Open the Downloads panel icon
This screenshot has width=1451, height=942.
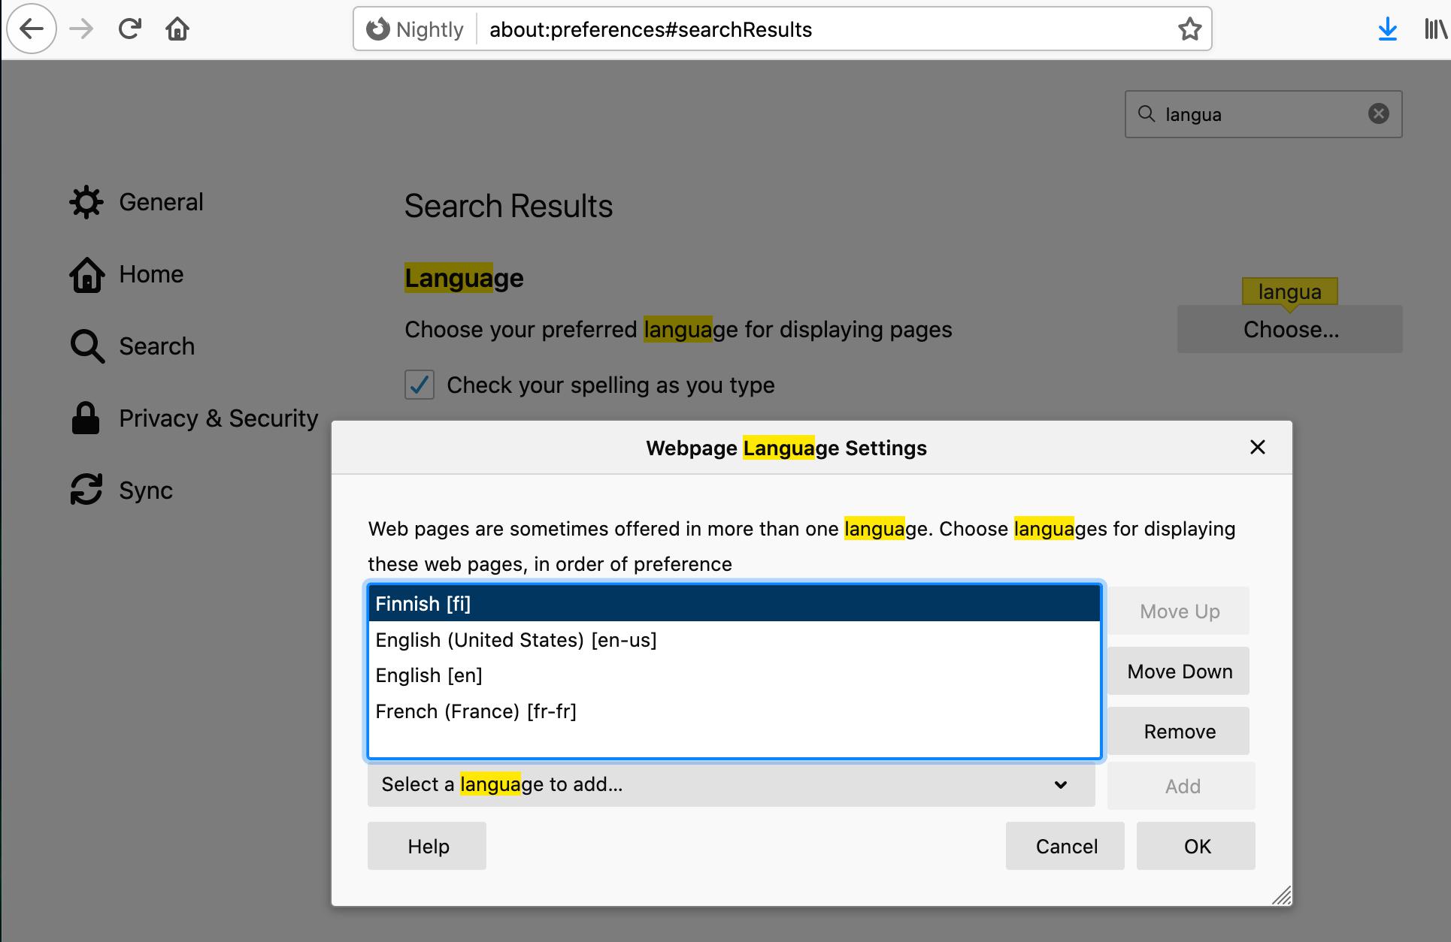pos(1388,29)
